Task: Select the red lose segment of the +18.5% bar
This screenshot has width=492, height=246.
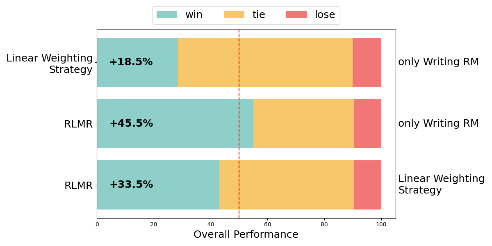Action: pos(367,62)
